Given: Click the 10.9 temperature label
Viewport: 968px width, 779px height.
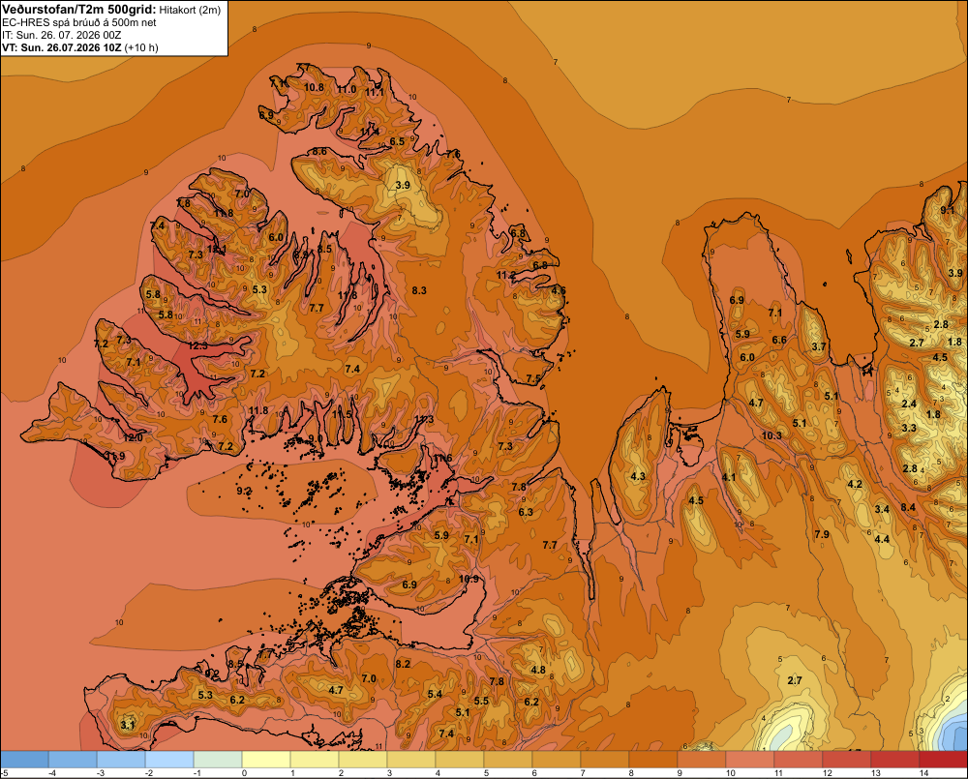Looking at the screenshot, I should click(469, 579).
